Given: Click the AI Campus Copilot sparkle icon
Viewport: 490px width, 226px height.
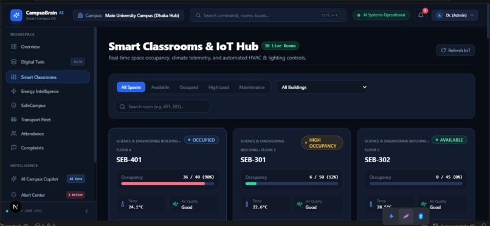Looking at the screenshot, I should pos(14,179).
